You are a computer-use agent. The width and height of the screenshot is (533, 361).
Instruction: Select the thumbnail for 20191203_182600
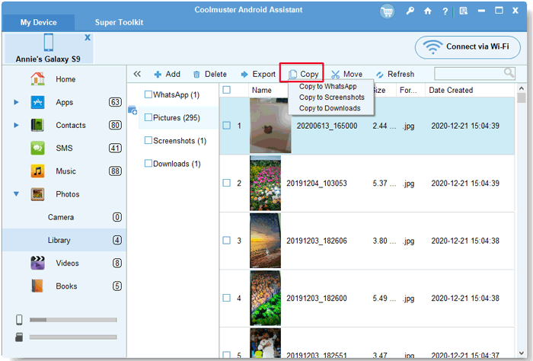click(265, 298)
